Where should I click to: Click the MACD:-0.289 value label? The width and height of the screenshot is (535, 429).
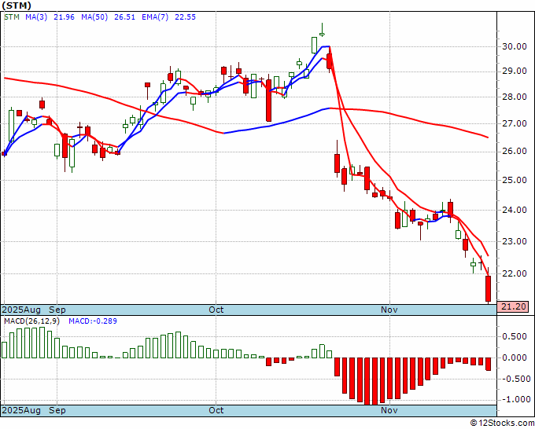[93, 321]
